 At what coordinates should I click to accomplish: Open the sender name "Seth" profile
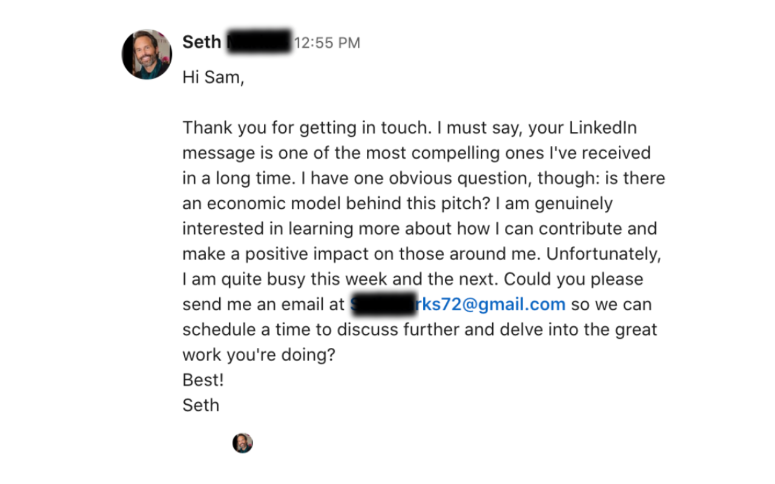click(x=202, y=42)
